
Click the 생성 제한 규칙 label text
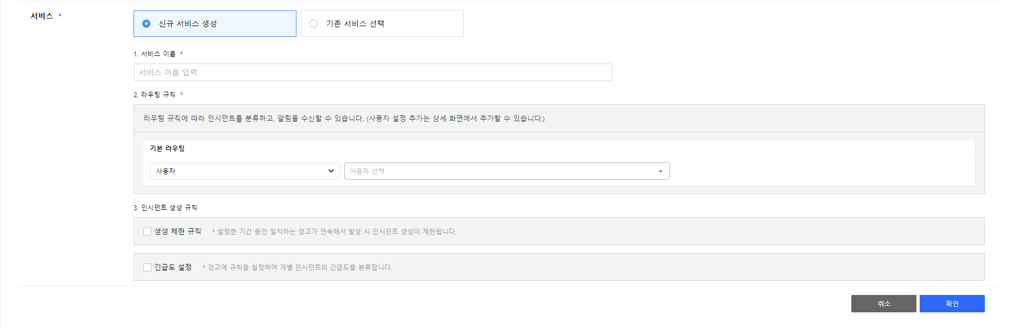click(178, 231)
